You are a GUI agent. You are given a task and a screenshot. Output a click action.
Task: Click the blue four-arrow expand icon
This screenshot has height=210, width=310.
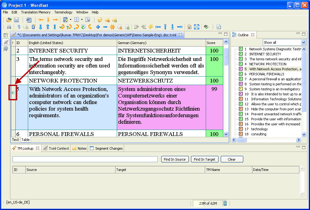pos(197,27)
